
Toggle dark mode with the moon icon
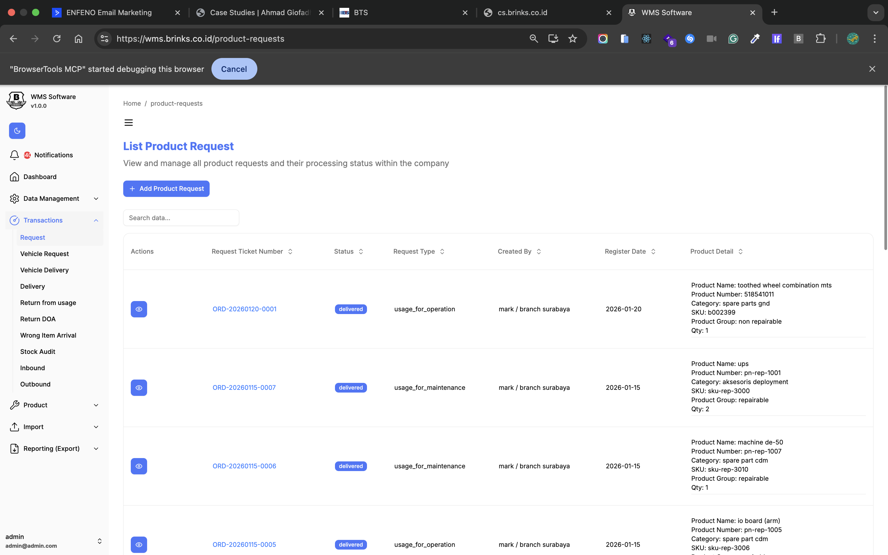(17, 131)
